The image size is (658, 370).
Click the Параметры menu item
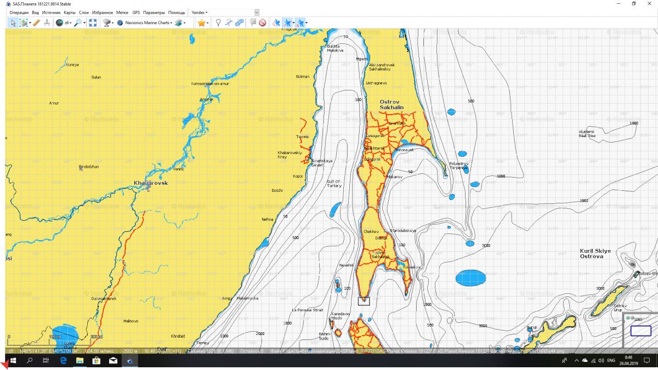click(x=154, y=12)
